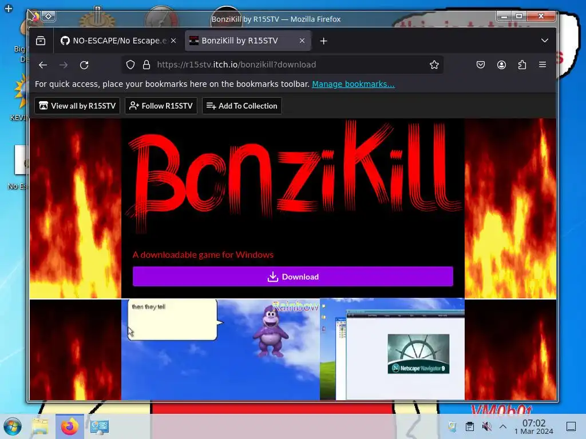Screen dimensions: 586x439
Task: Expand the list all tabs chevron
Action: click(545, 41)
